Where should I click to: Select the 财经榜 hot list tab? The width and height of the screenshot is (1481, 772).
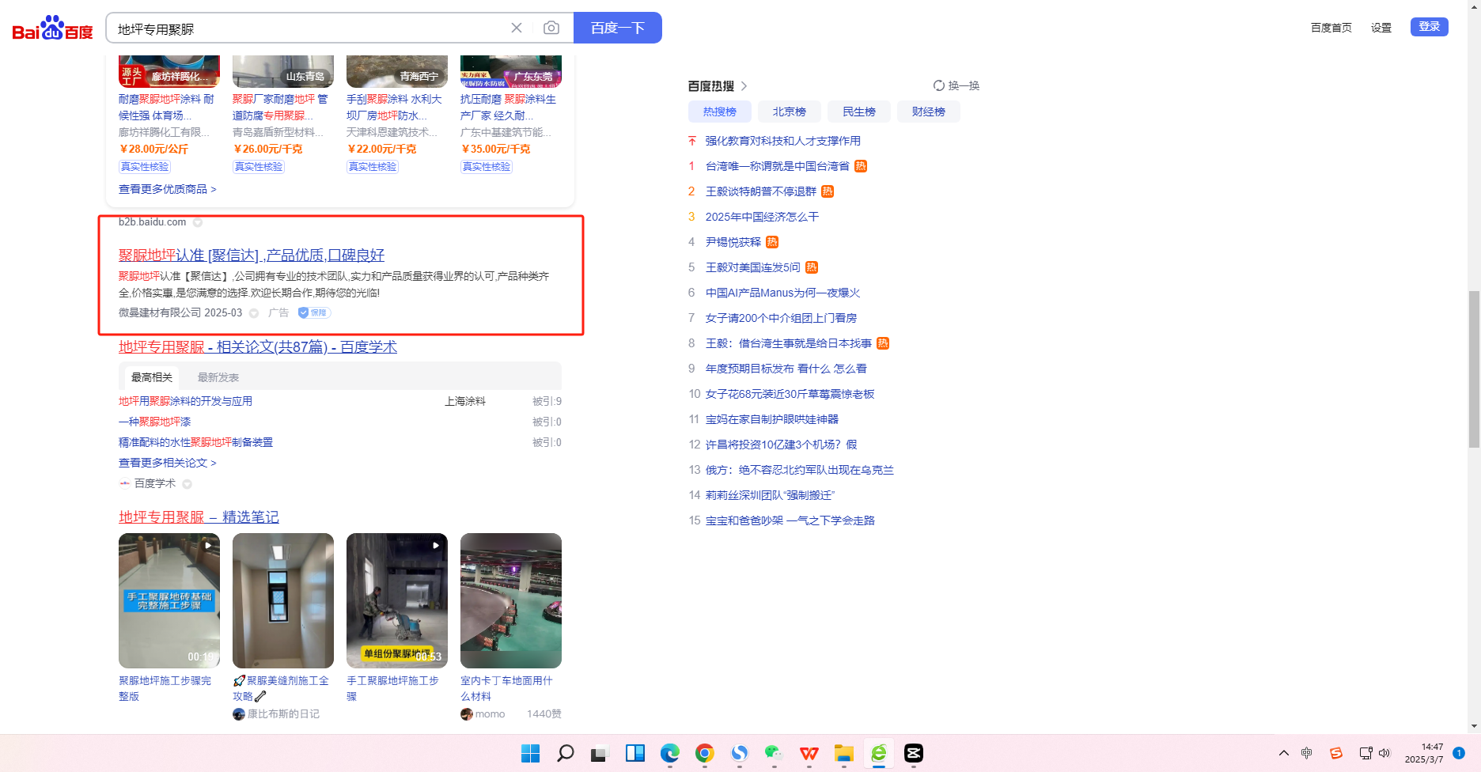click(928, 112)
